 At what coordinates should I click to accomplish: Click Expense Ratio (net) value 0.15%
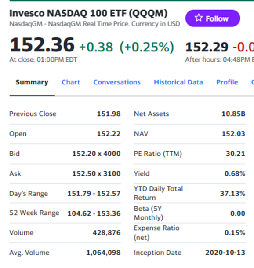pyautogui.click(x=235, y=233)
